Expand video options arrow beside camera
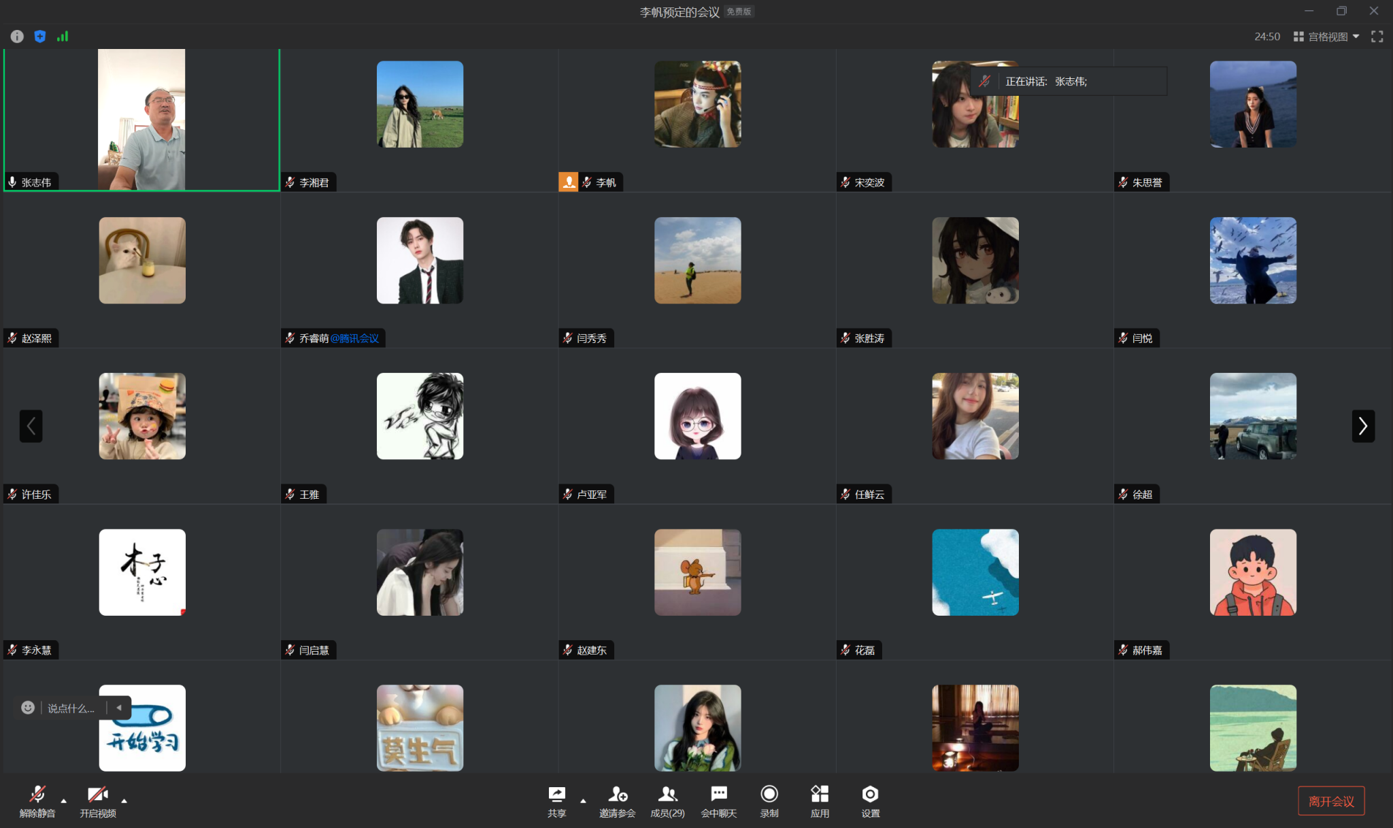This screenshot has height=828, width=1393. (x=124, y=801)
